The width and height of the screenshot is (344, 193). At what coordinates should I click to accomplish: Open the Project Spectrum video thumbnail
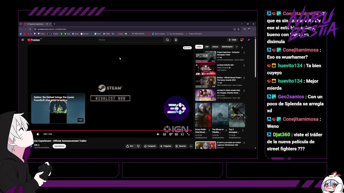point(206,57)
